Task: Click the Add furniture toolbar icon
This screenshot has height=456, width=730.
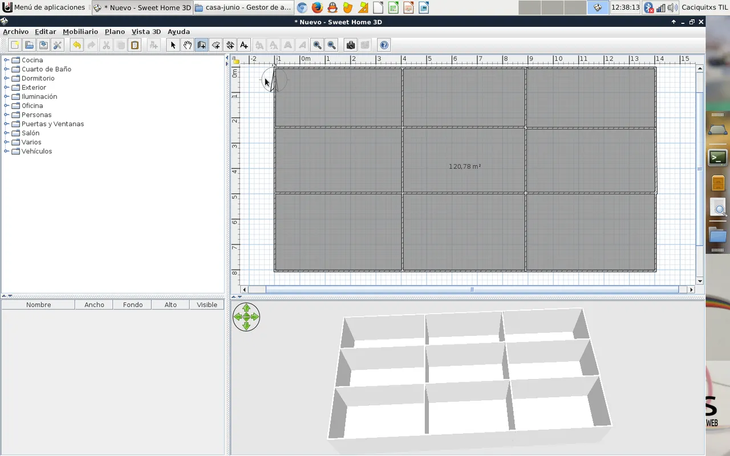Action: 153,45
